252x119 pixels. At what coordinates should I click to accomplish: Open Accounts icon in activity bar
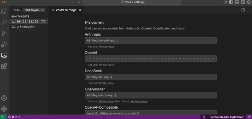4,98
